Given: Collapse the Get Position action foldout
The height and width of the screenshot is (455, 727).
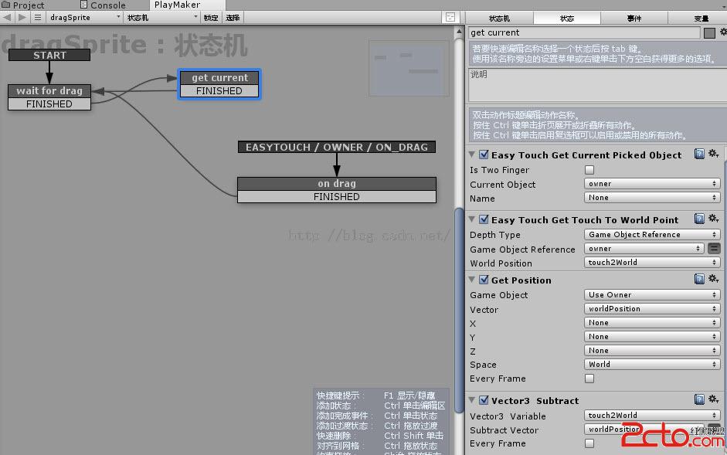Looking at the screenshot, I should (472, 280).
